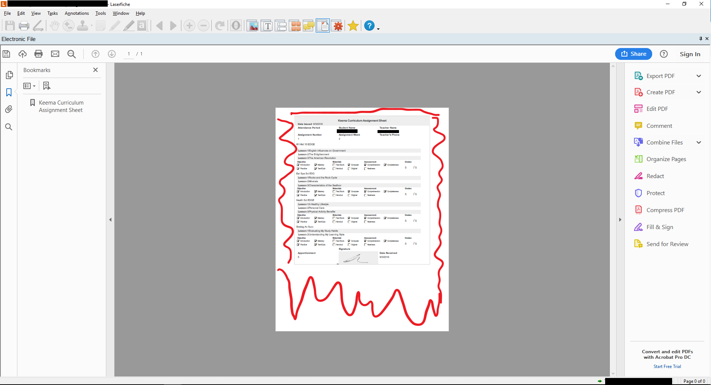Rotate the page with the curved arrow
This screenshot has height=385, width=711.
pyautogui.click(x=220, y=26)
